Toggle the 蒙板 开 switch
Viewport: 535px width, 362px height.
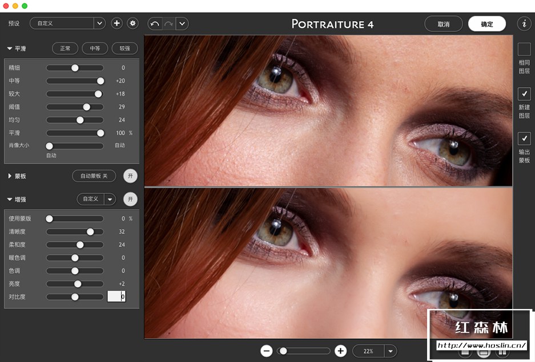130,176
